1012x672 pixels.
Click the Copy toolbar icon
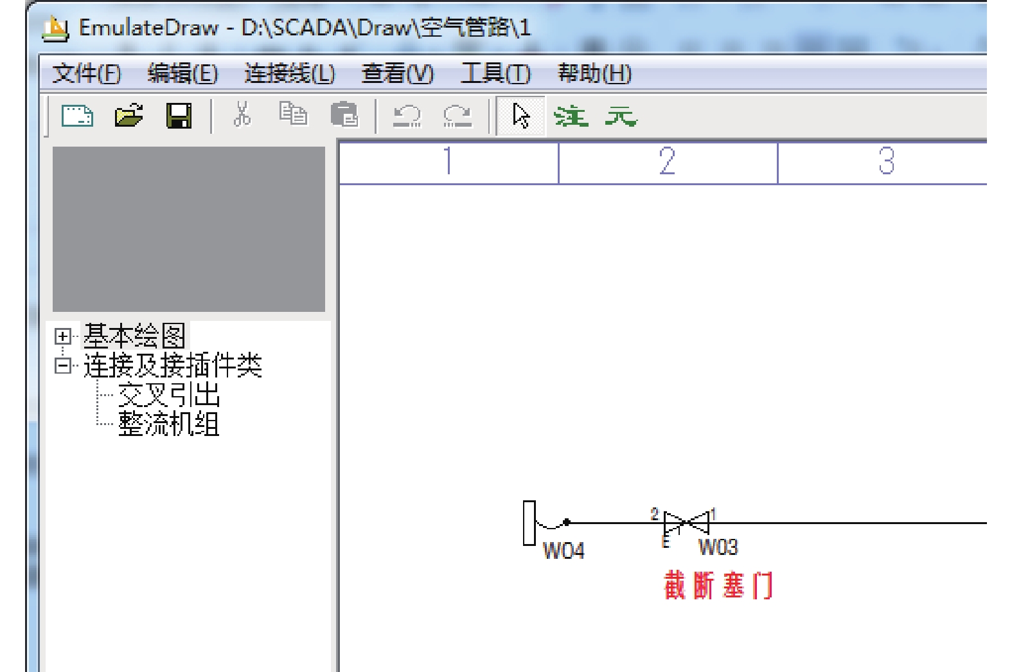293,115
